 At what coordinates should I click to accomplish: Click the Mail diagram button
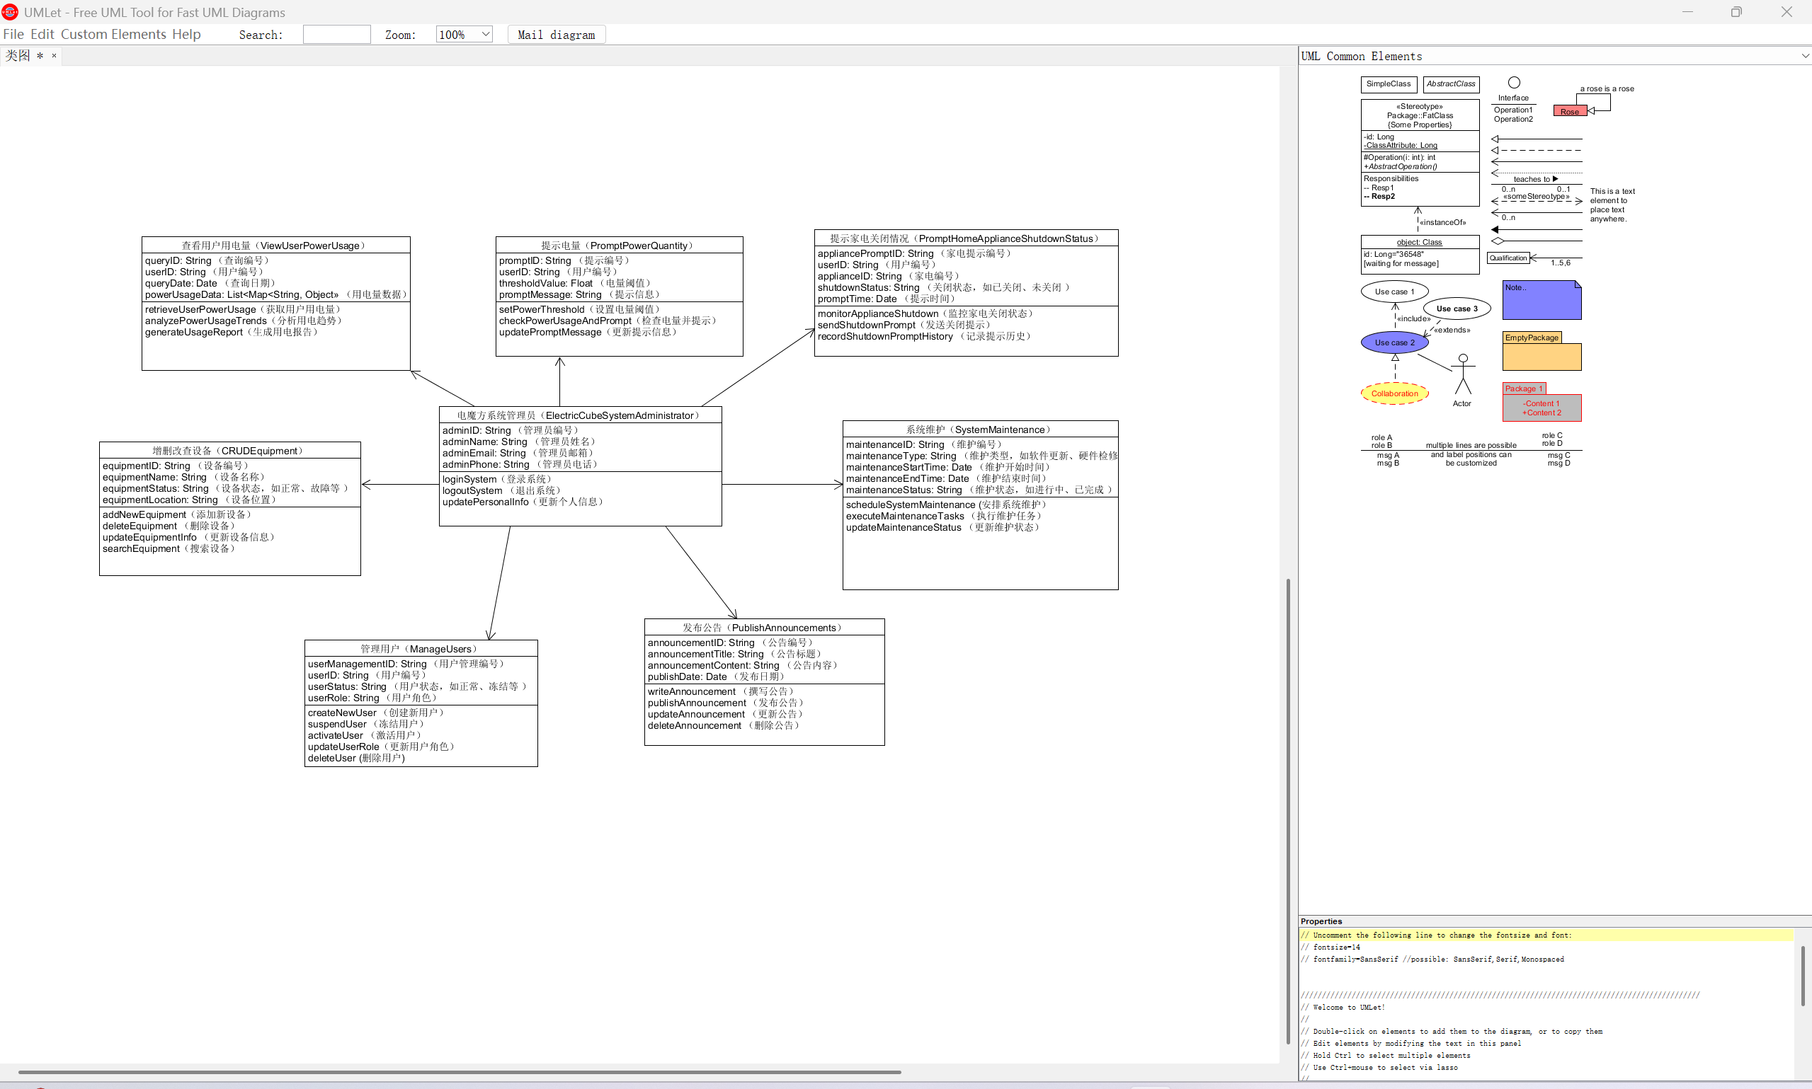pos(556,35)
